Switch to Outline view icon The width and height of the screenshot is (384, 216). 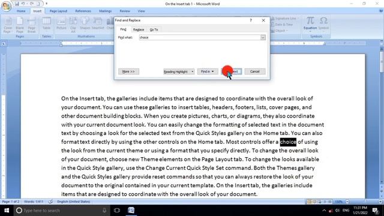click(325, 202)
